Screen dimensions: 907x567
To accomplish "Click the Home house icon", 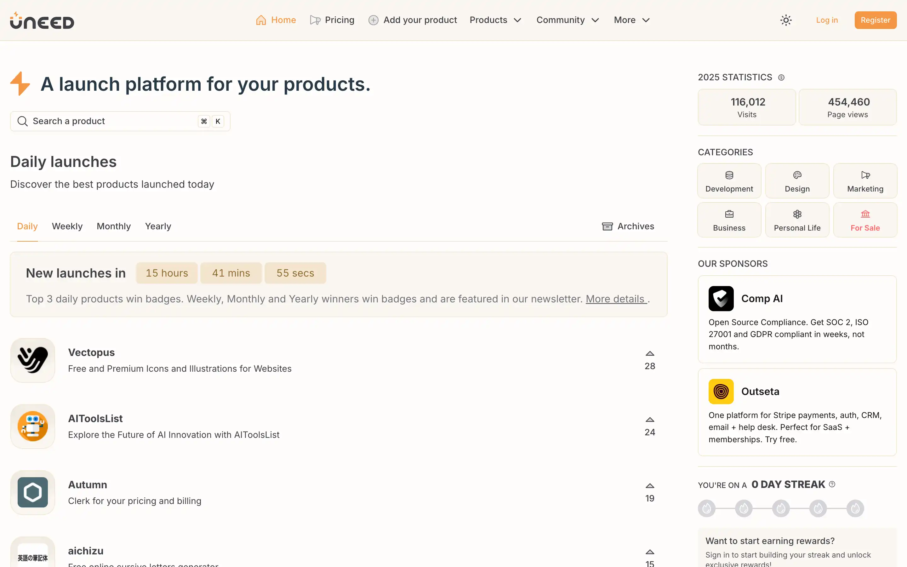I will [261, 20].
